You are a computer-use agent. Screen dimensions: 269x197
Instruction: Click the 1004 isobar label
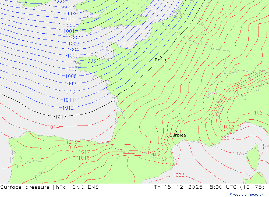73,50
